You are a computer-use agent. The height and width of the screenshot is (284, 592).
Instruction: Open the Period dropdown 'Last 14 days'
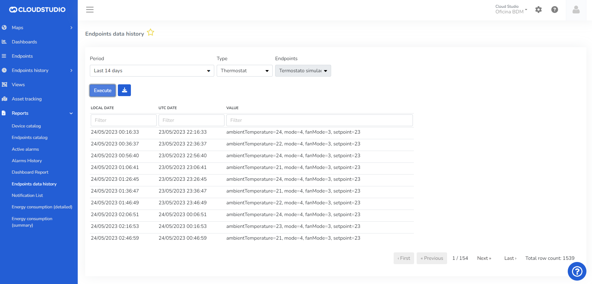(x=152, y=71)
